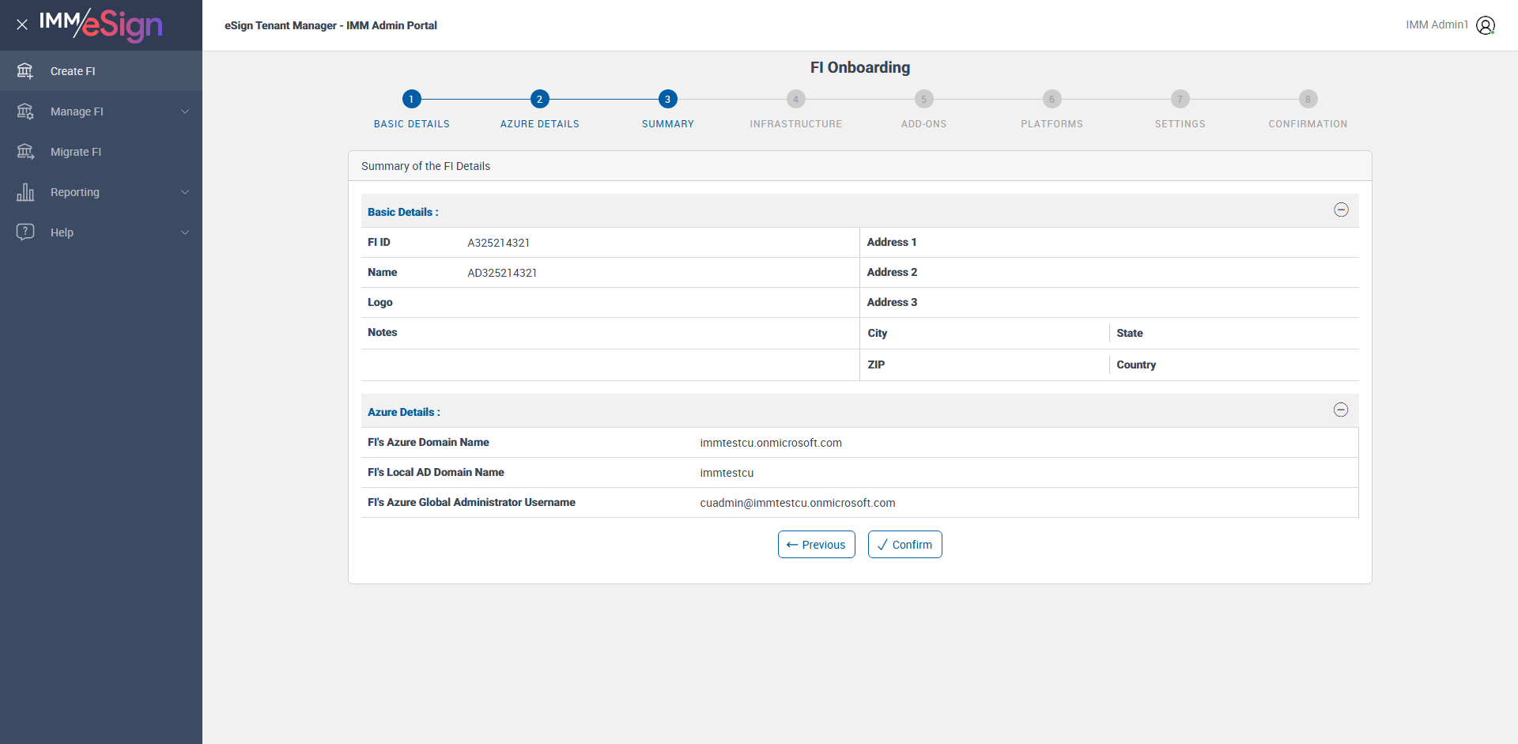Click the Create FI bank icon
Screen dimensions: 1518x744
pyautogui.click(x=25, y=71)
